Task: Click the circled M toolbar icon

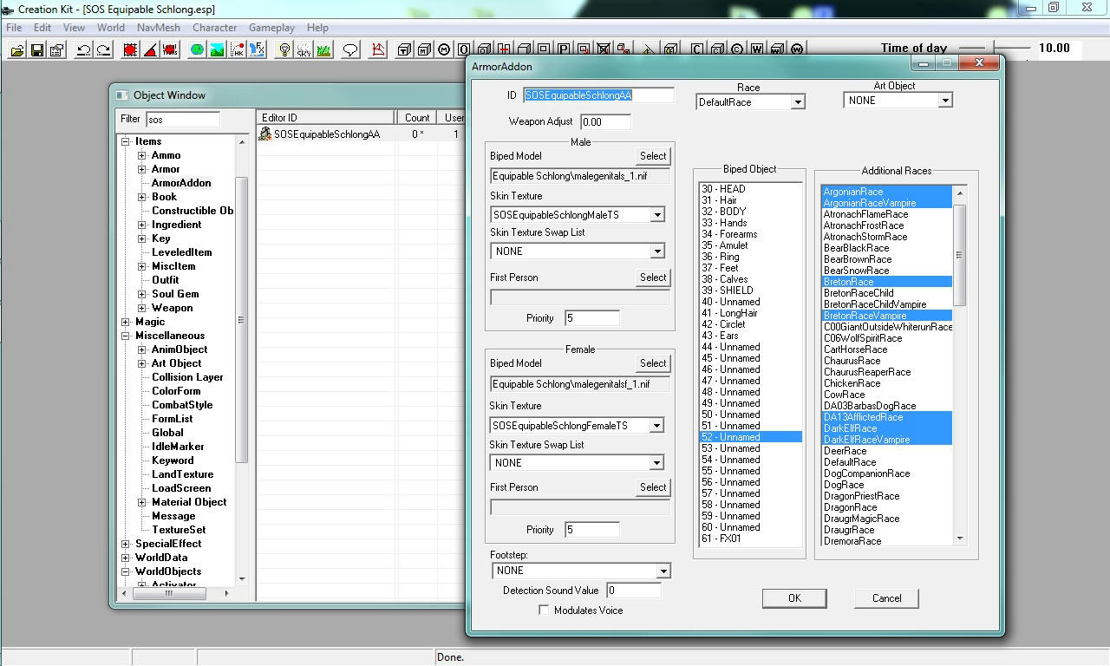Action: 444,50
